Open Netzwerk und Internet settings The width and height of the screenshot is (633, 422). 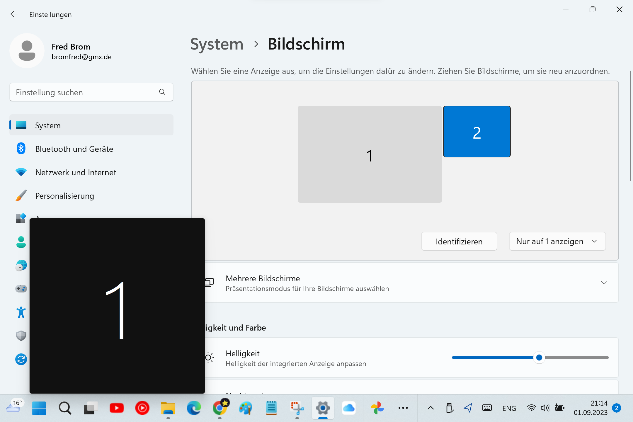pos(76,172)
